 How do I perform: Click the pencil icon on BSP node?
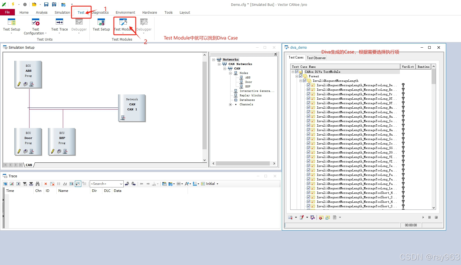53,151
